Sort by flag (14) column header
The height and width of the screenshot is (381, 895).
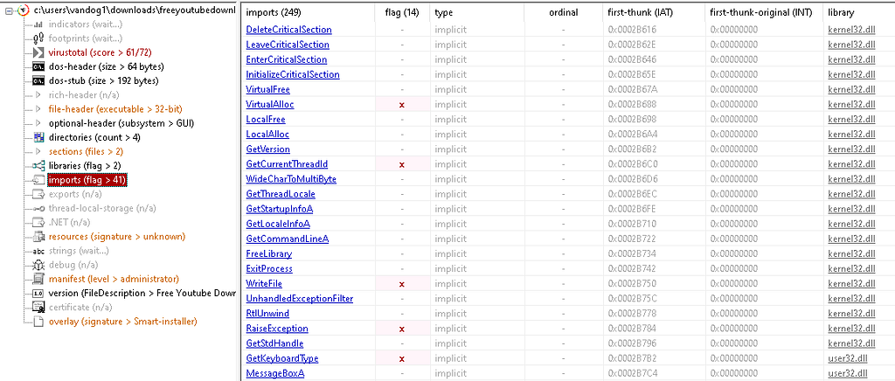click(x=402, y=12)
